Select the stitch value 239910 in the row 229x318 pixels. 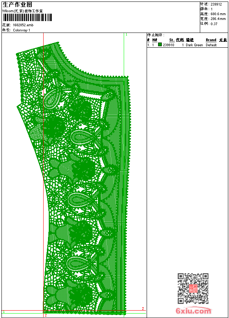pos(168,45)
